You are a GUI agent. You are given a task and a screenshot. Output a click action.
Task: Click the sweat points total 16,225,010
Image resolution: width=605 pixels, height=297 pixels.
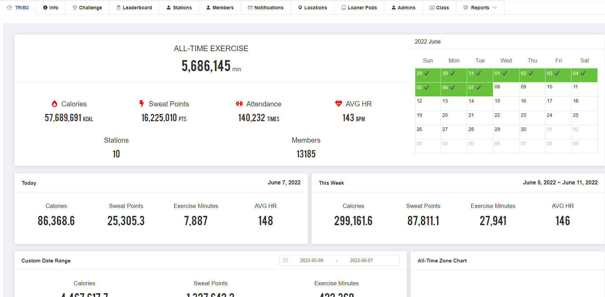tap(159, 118)
